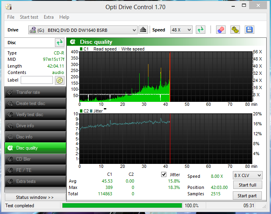Minimize the Opti Drive Control window
This screenshot has height=214, width=271.
(233, 6)
